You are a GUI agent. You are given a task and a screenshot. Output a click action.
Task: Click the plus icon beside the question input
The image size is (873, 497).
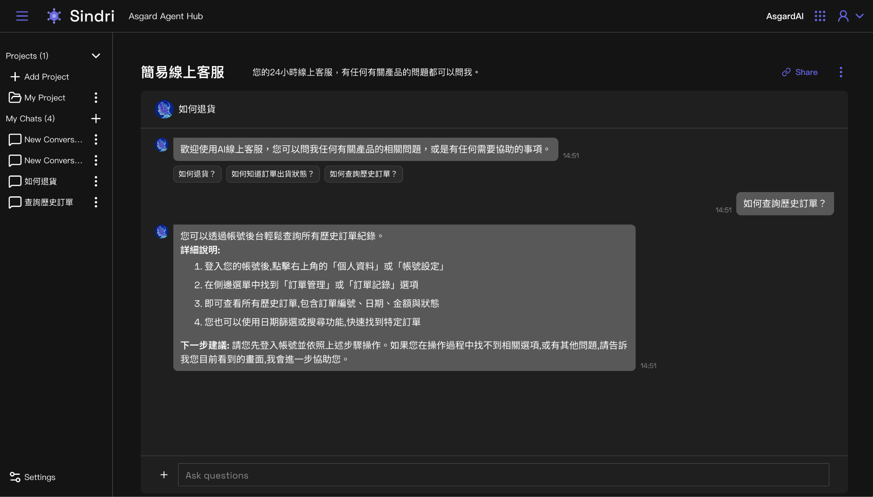coord(164,474)
